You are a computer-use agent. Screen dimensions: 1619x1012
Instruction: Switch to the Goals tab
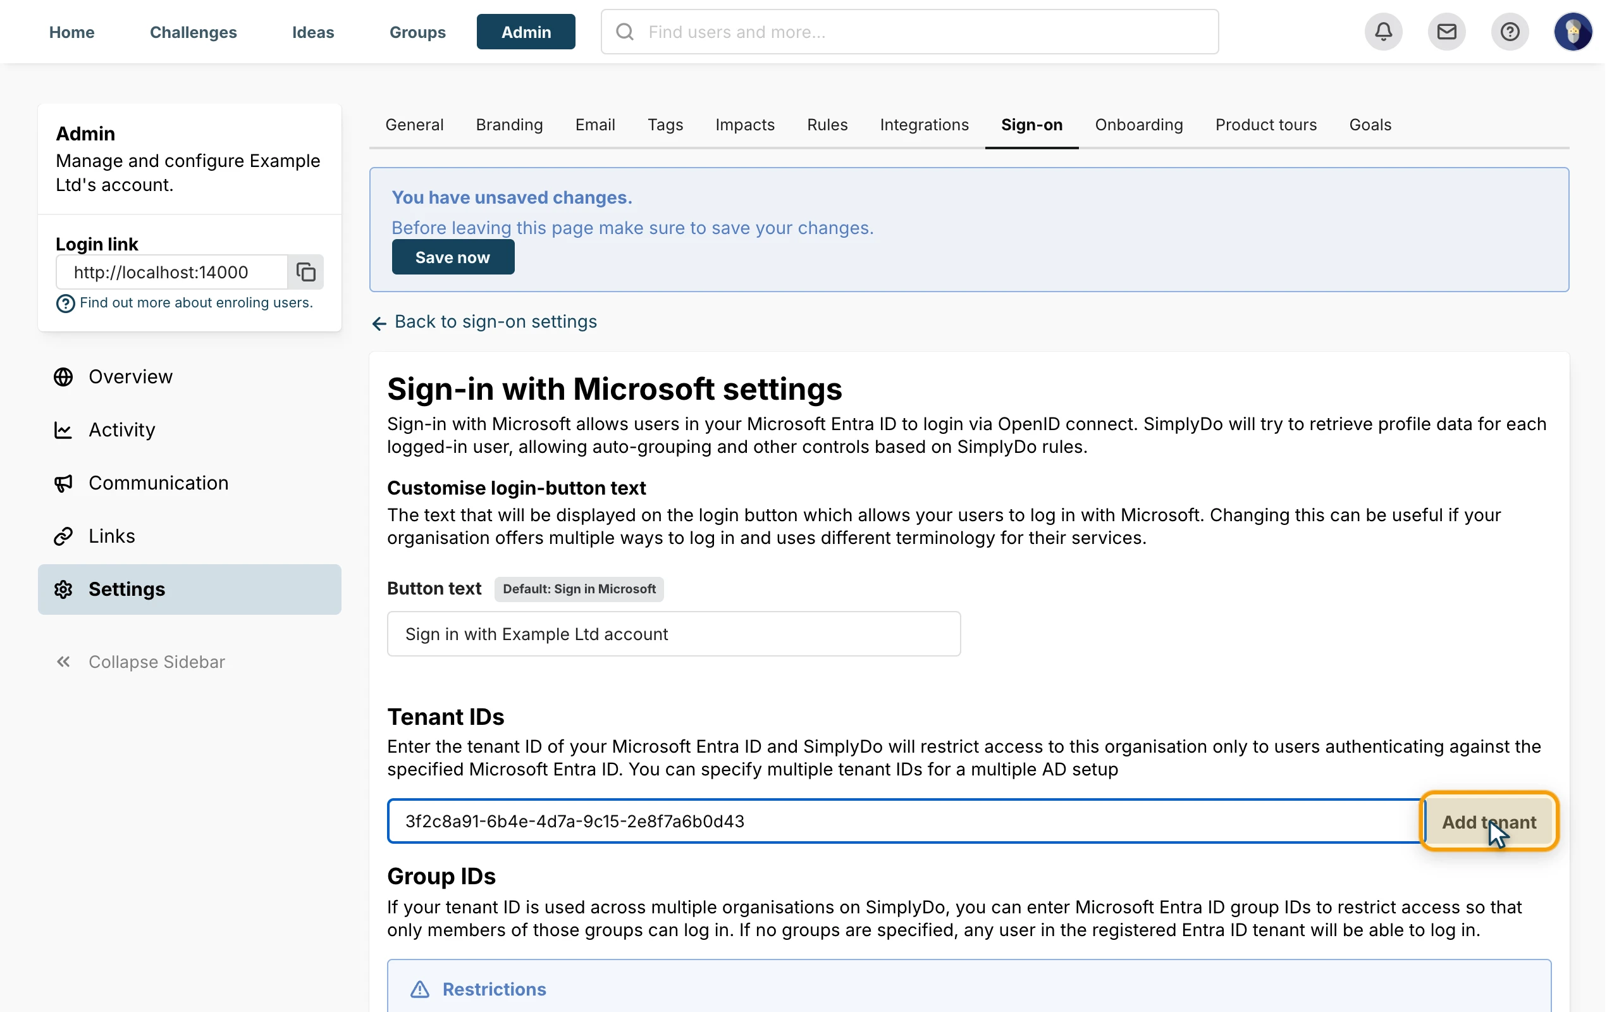click(x=1369, y=125)
